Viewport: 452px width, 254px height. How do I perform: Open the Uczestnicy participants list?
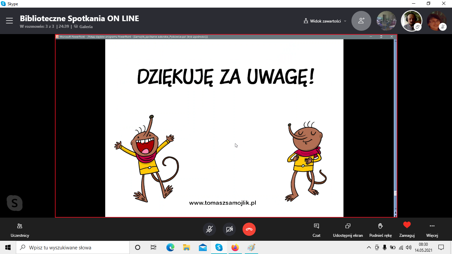pos(20,230)
